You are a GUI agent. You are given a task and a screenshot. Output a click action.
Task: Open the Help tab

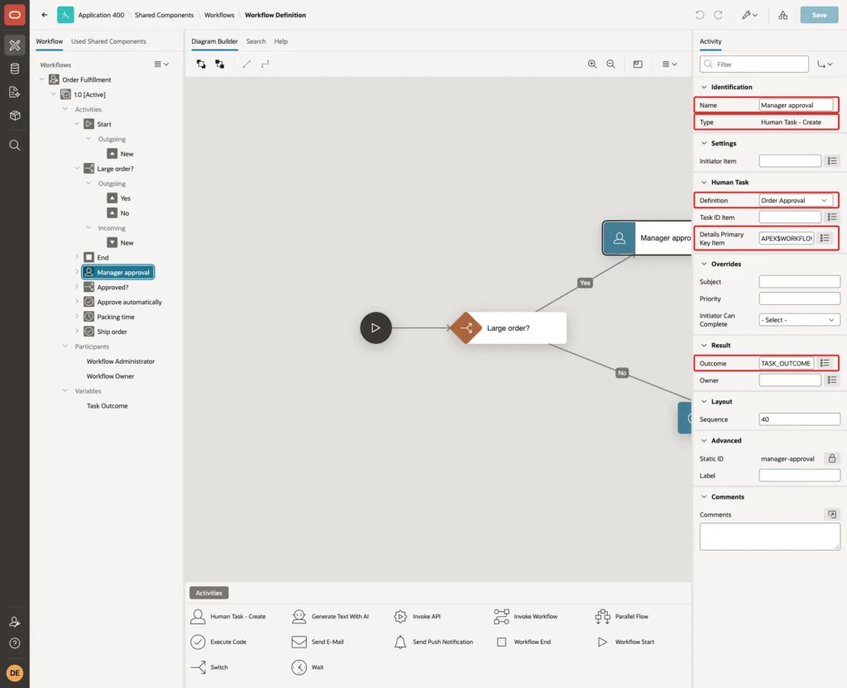click(281, 41)
